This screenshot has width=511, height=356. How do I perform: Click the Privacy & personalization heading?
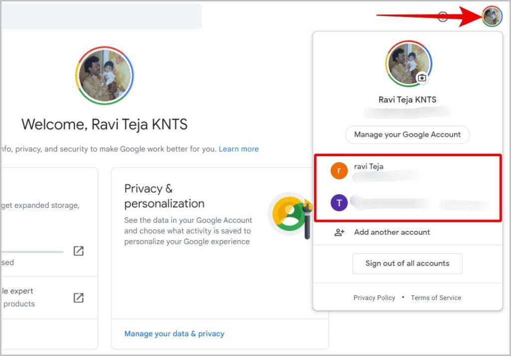164,196
